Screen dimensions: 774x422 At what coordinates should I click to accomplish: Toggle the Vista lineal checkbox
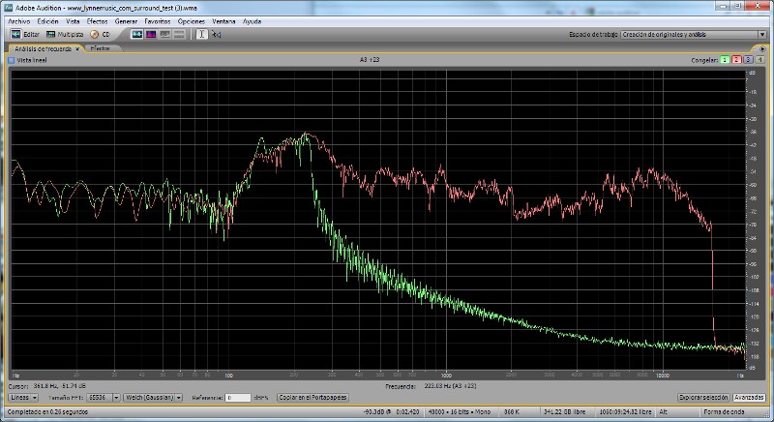click(11, 60)
